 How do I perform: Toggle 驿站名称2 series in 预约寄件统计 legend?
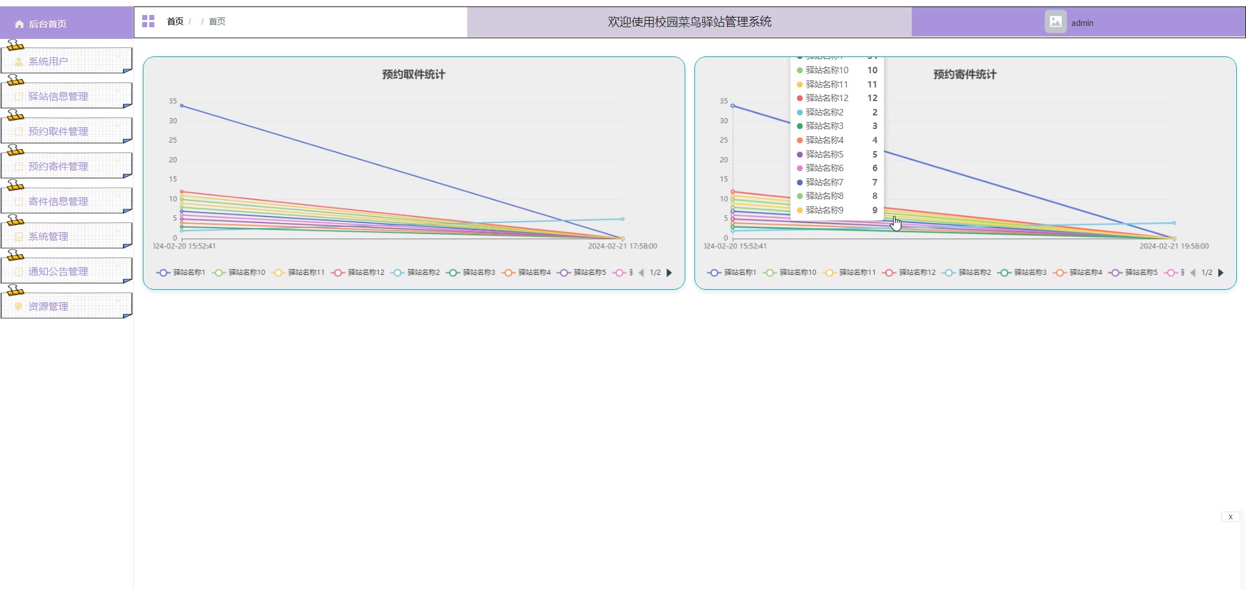coord(966,273)
